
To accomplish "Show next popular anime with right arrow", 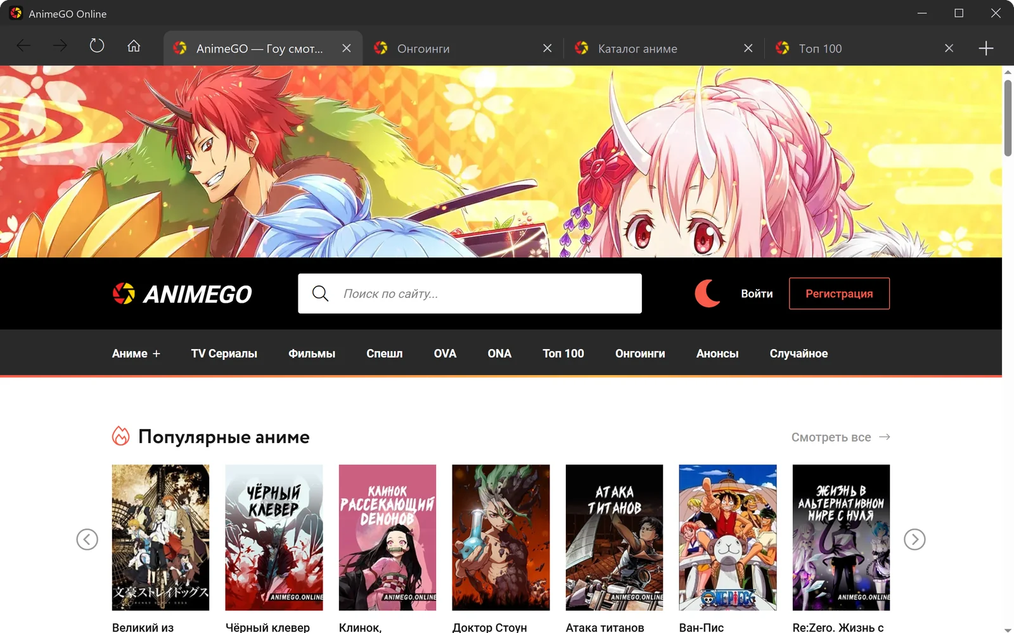I will click(x=915, y=539).
